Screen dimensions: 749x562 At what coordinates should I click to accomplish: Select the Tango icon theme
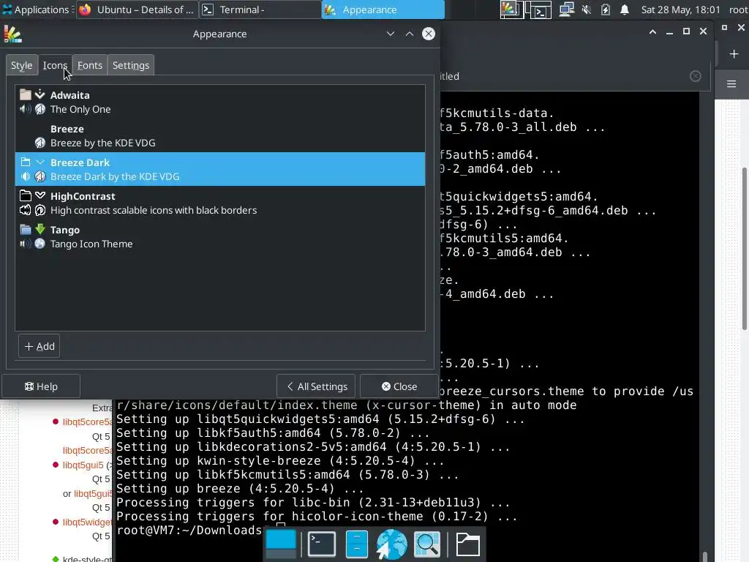[219, 236]
